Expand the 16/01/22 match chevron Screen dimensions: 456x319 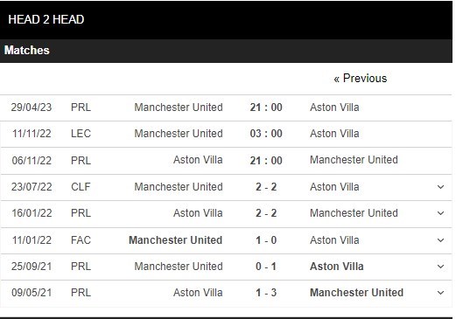440,213
